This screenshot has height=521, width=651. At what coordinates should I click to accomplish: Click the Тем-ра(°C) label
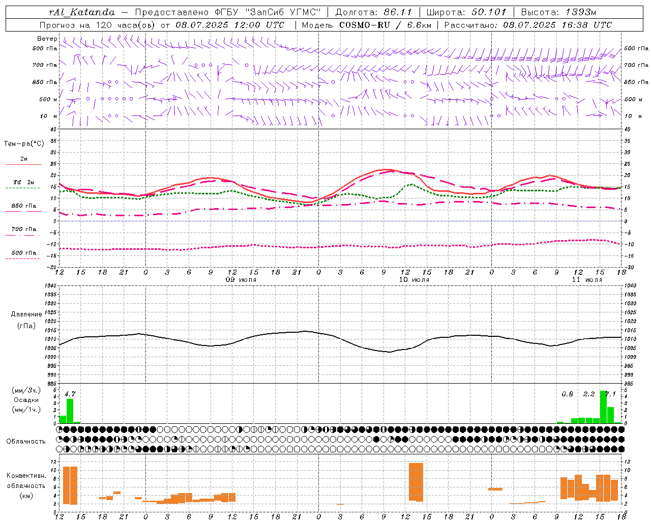(24, 144)
